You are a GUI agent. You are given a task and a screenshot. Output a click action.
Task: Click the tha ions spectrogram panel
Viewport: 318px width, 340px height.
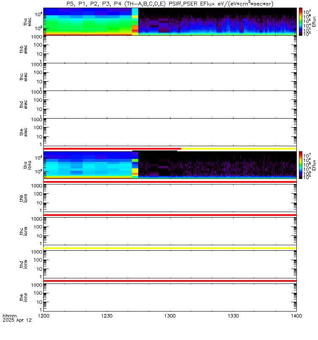pyautogui.click(x=170, y=165)
